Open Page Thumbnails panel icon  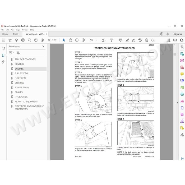tap(3, 48)
